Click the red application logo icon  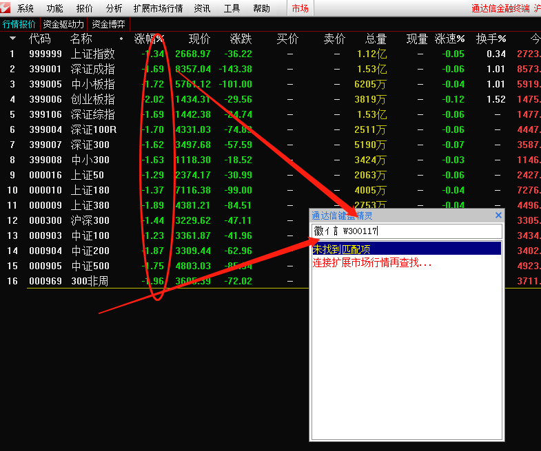click(6, 8)
